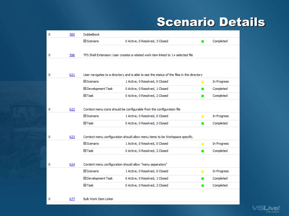The width and height of the screenshot is (289, 216).
Task: Open work item link 621
Action: [72, 75]
